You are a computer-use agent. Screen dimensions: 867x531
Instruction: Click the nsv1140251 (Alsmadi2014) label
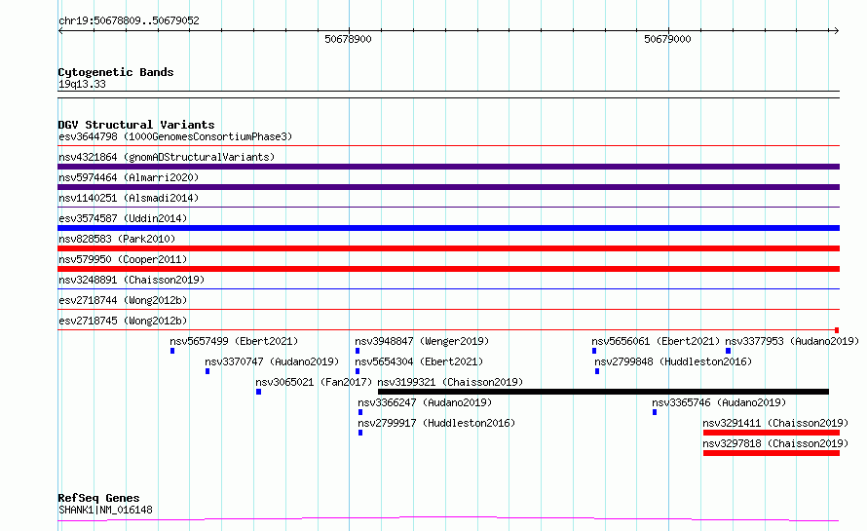pyautogui.click(x=129, y=198)
